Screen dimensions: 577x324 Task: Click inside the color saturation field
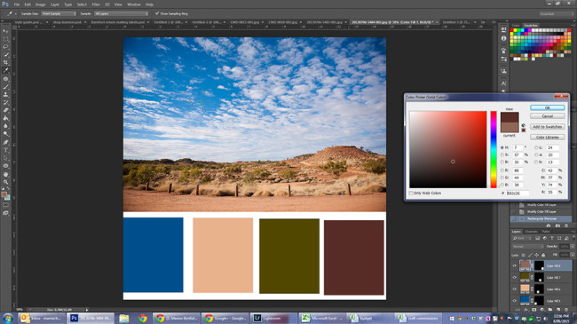click(447, 149)
